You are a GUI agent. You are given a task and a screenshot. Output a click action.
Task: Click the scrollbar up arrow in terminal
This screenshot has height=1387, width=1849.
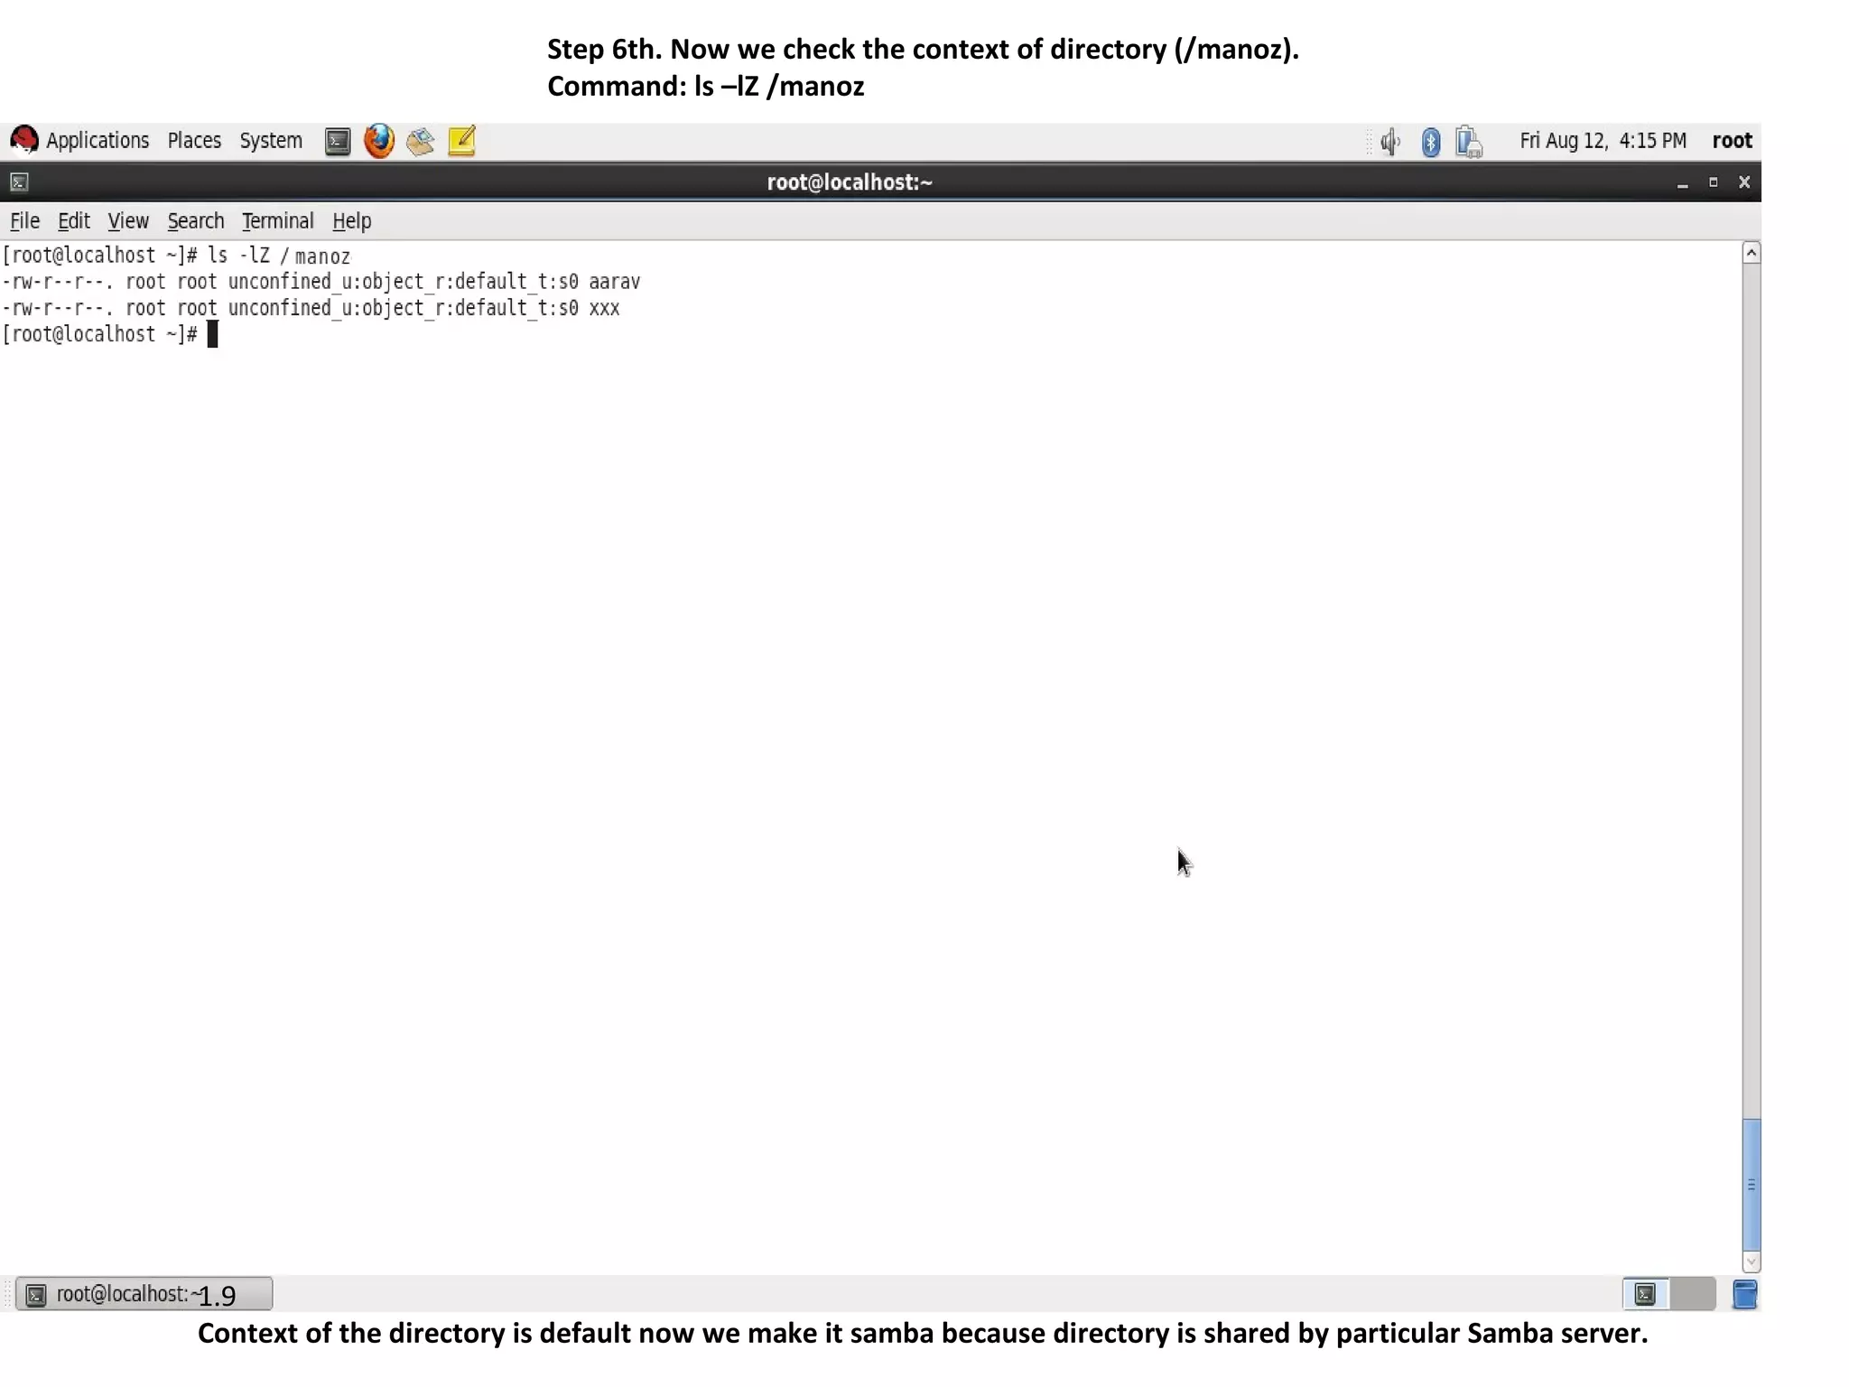click(x=1751, y=253)
